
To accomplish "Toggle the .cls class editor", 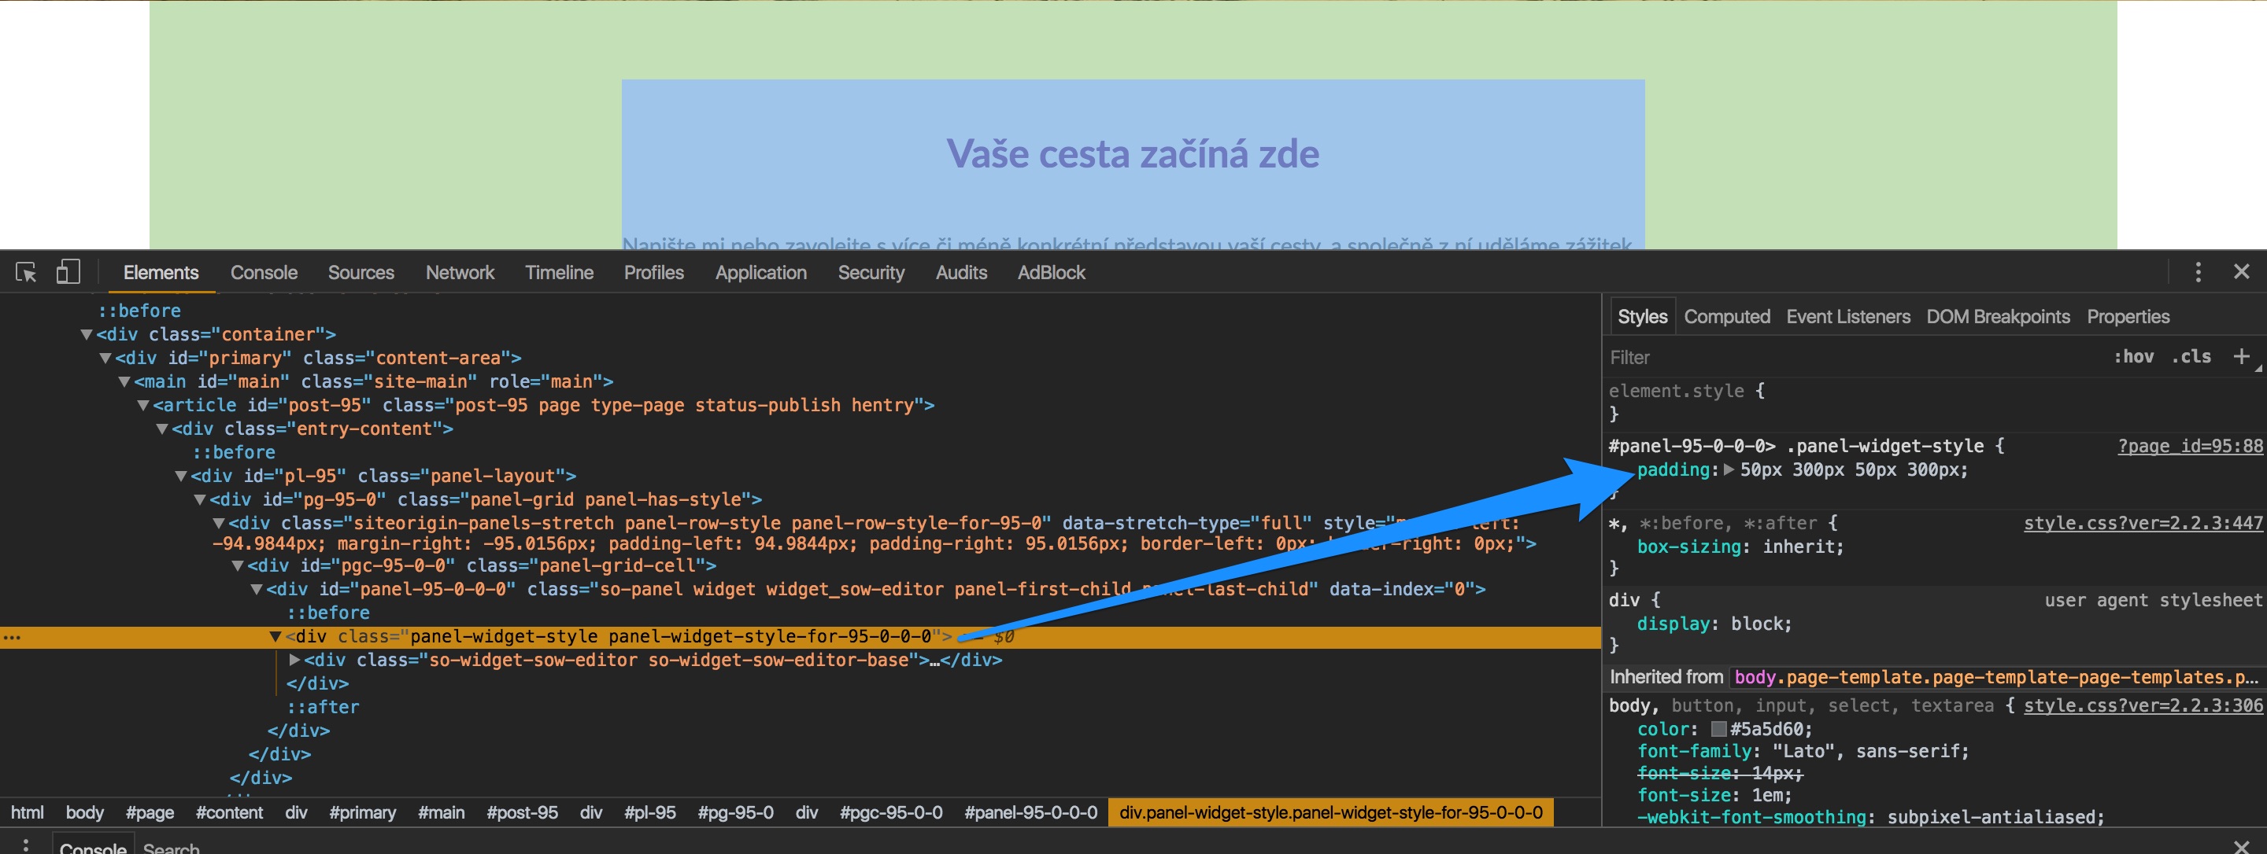I will pyautogui.click(x=2191, y=356).
